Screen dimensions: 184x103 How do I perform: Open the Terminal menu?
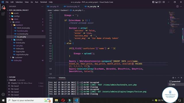coord(43,2)
